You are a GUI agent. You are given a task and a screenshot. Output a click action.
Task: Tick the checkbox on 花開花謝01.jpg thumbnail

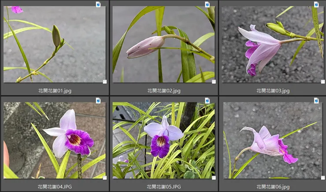(x=104, y=81)
